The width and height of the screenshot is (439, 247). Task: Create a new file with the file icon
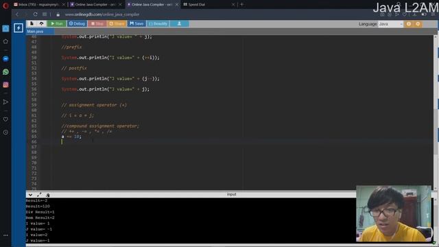(32, 23)
